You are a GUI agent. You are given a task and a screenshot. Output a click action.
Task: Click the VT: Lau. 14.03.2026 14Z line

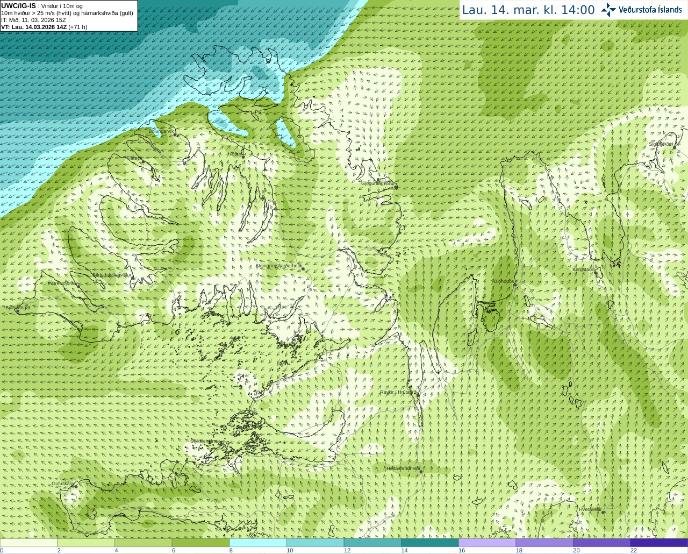click(x=44, y=27)
